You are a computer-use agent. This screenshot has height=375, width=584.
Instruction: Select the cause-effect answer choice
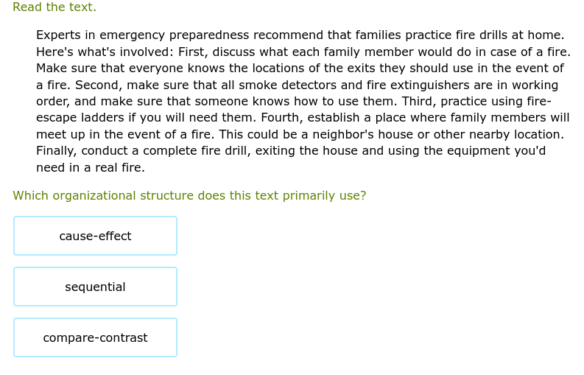coord(95,236)
